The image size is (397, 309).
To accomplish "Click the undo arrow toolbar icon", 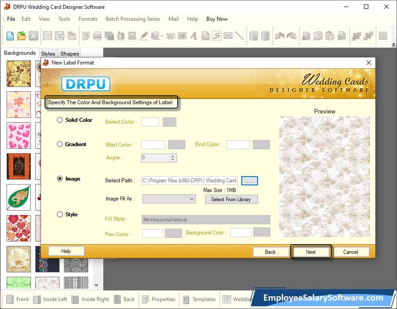I will click(280, 36).
